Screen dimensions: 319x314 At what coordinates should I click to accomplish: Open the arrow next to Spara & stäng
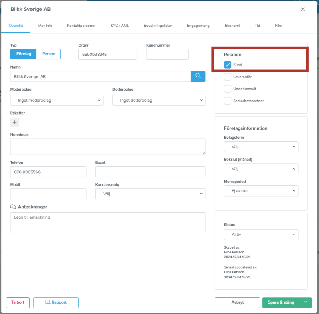(x=305, y=302)
